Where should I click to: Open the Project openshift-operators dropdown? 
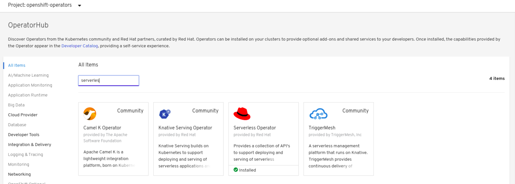click(45, 5)
